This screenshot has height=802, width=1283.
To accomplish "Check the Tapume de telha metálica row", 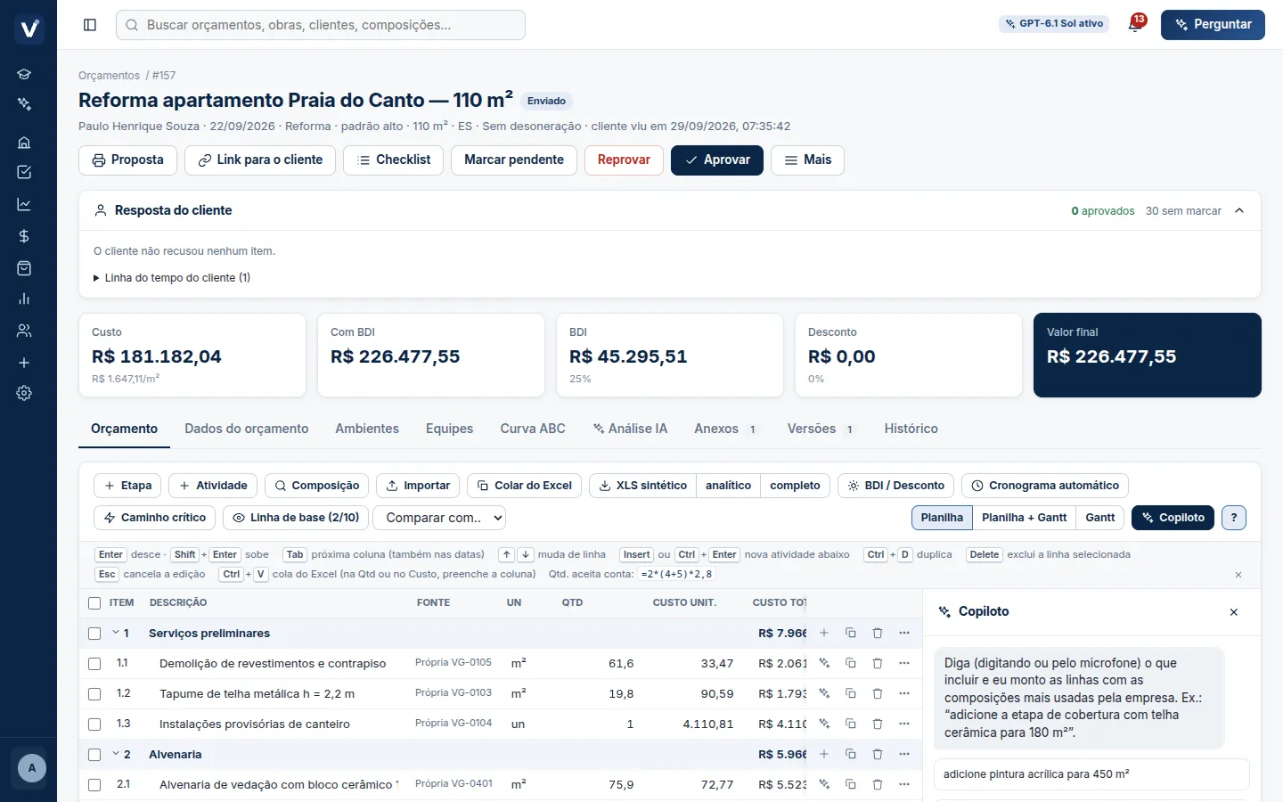I will point(94,694).
